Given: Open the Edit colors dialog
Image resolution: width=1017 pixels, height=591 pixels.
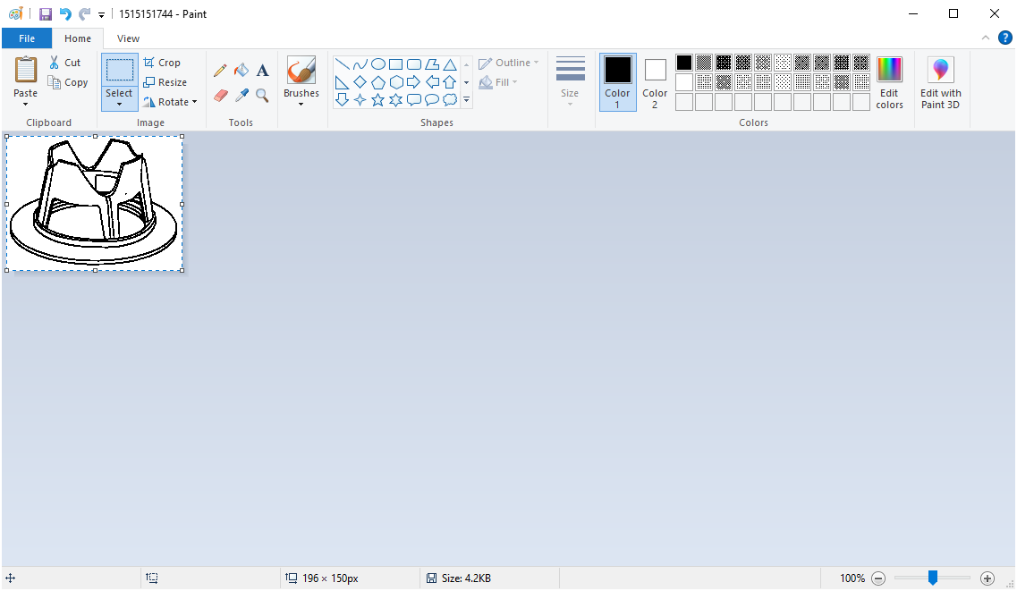Looking at the screenshot, I should 889,82.
